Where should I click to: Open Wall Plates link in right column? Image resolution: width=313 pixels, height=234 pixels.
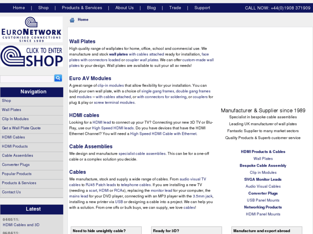tap(263, 159)
